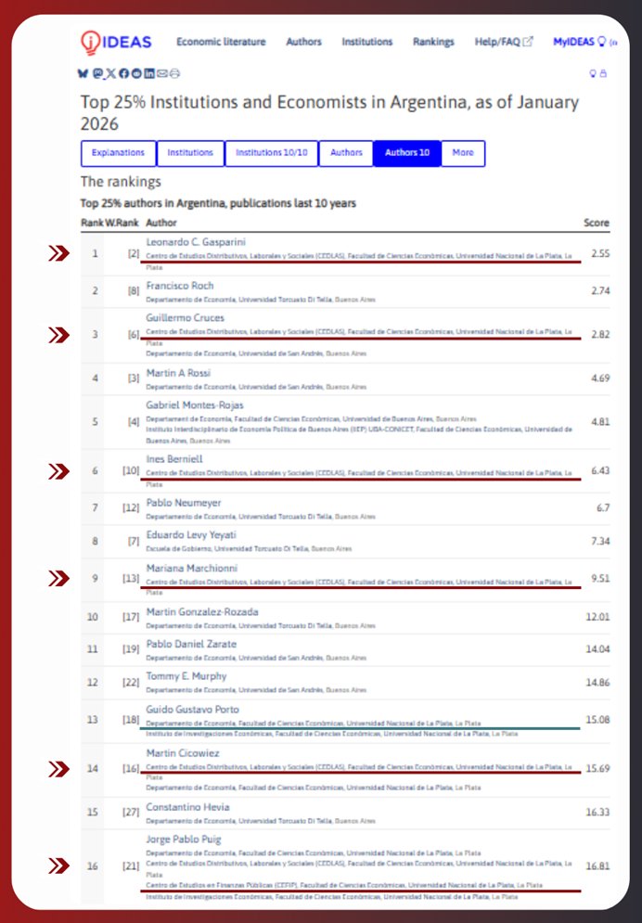Click score 4.69 for Martin A Rossi
Screen dimensions: 642x923
(601, 378)
